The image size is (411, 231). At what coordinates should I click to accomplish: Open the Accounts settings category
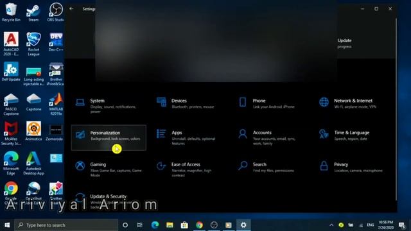pos(271,137)
